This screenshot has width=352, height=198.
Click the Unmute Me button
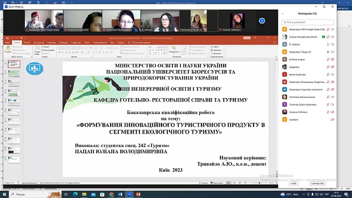317,183
